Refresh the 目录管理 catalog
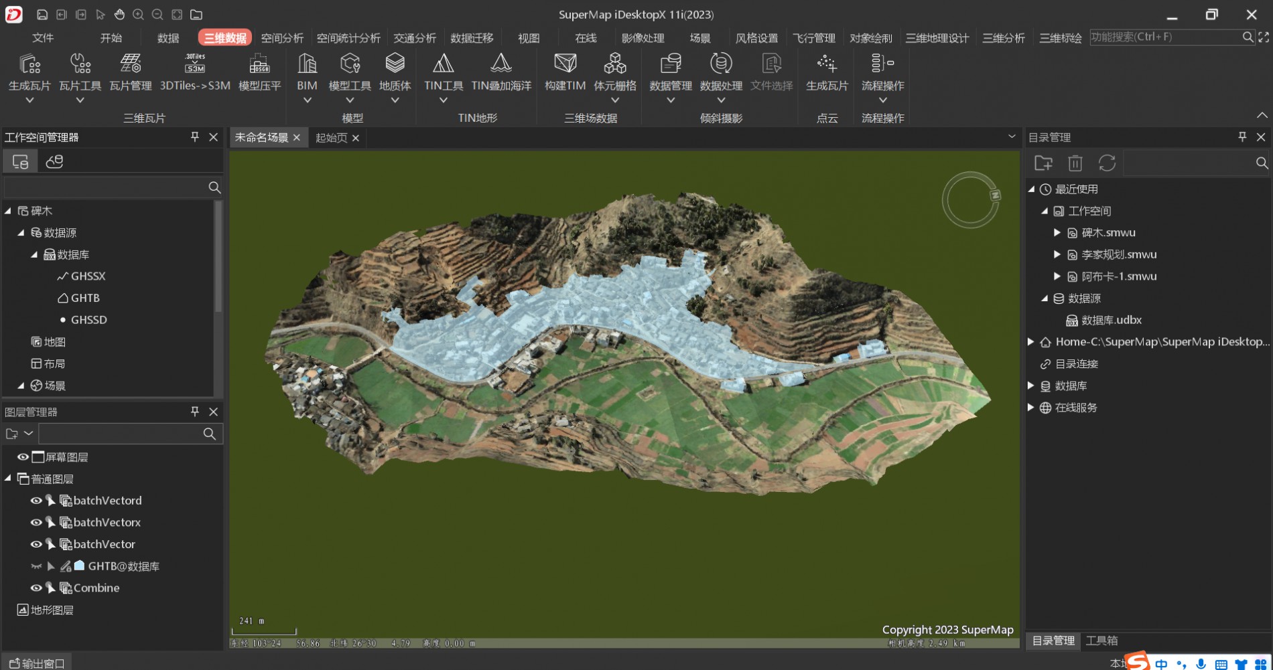This screenshot has height=670, width=1273. [x=1107, y=163]
